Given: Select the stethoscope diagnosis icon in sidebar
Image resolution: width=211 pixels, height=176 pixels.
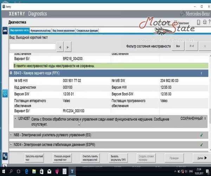Looking at the screenshot, I should pyautogui.click(x=5, y=93).
